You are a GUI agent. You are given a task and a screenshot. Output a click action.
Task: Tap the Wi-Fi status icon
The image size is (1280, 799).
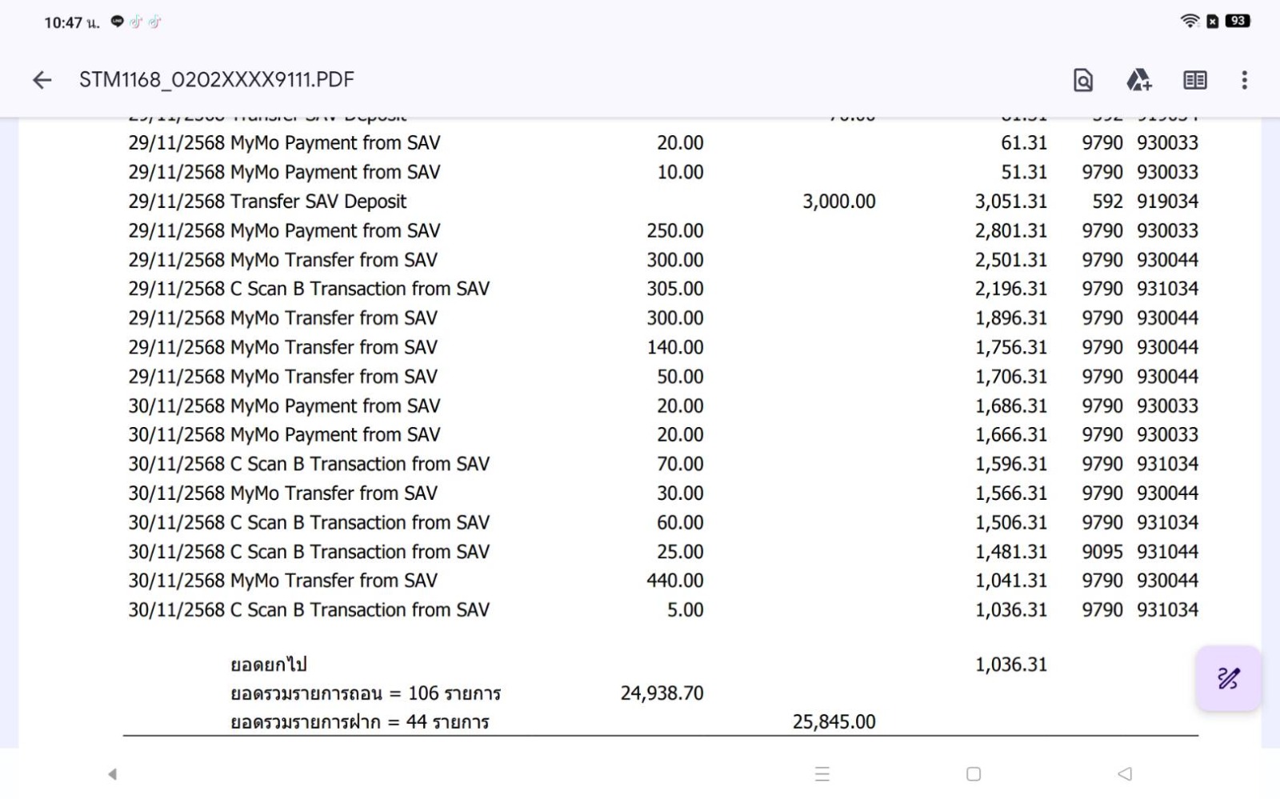[1190, 21]
